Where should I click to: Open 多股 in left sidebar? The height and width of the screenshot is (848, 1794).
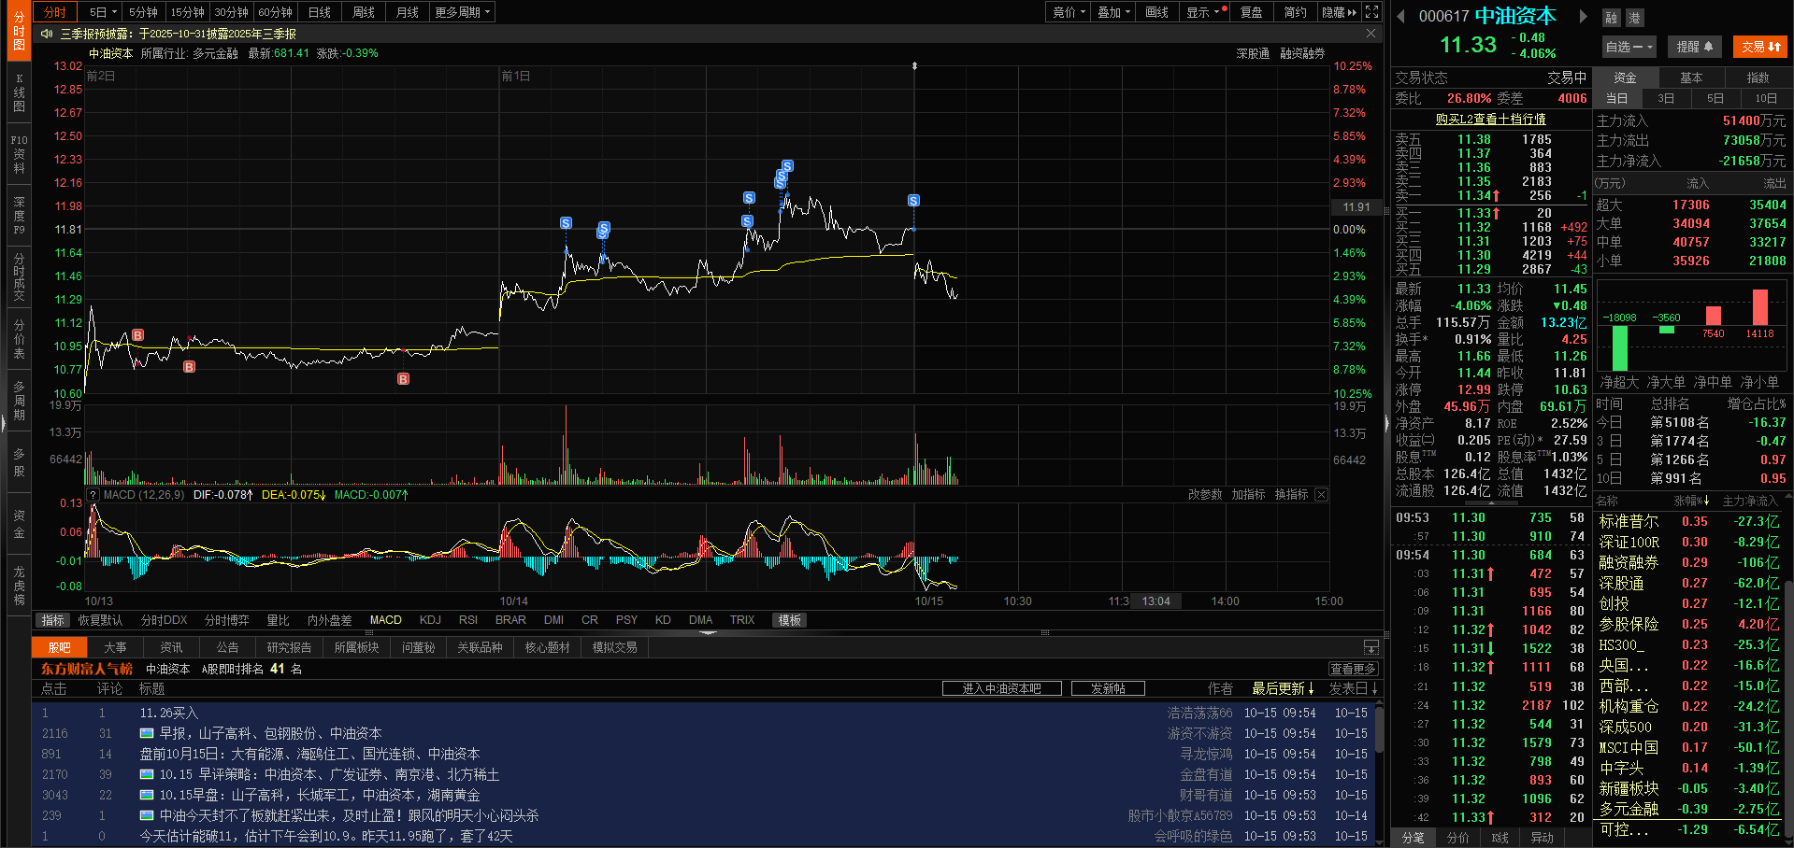pos(19,462)
